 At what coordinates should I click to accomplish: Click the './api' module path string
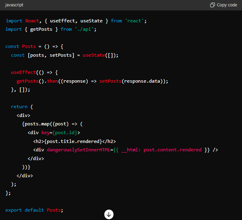[86, 29]
